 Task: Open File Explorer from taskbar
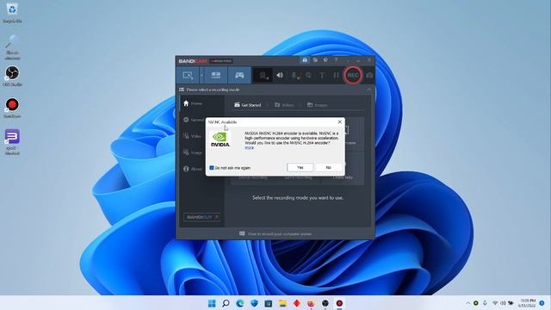pos(283,303)
